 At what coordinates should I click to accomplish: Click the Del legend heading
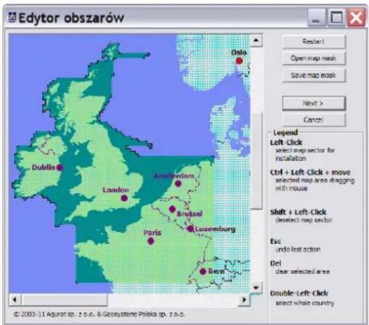[x=276, y=263]
